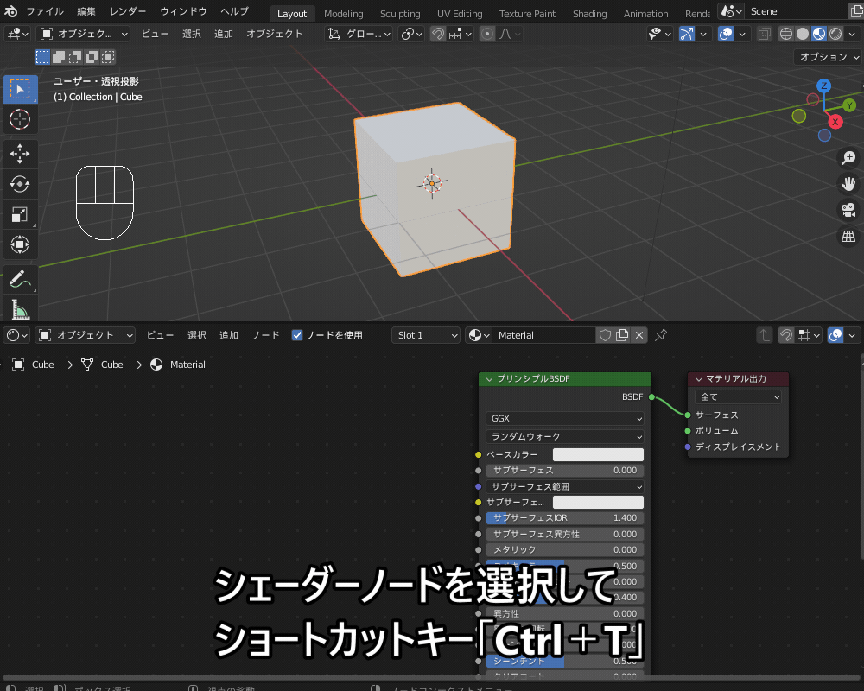Screen dimensions: 864x691
Task: Toggle snapping magnet in the 3D viewport header
Action: (439, 33)
